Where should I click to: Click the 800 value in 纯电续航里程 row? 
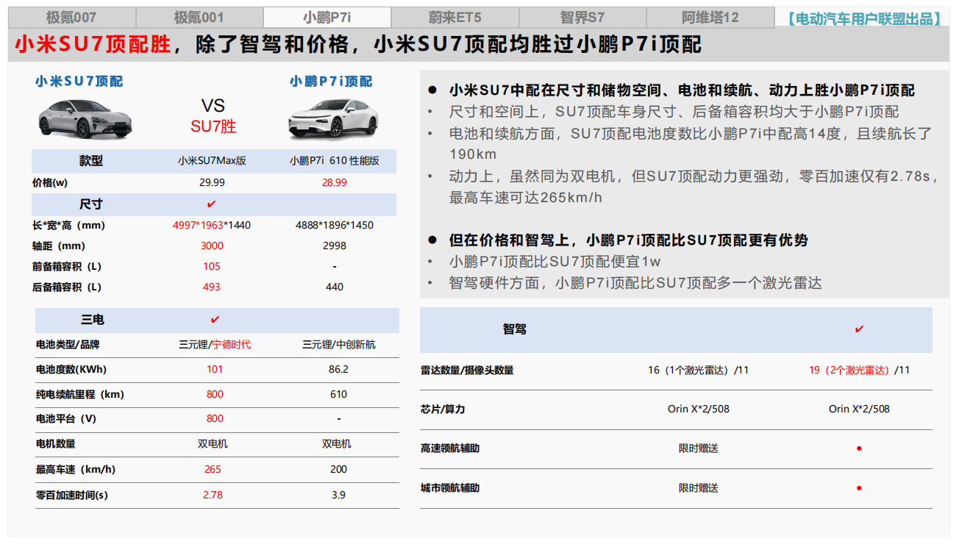coord(215,394)
